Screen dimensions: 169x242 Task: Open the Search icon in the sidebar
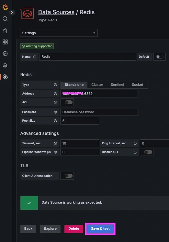(x=5, y=19)
